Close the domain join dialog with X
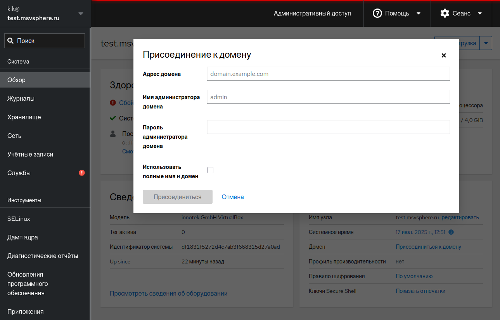This screenshot has height=320, width=500. pos(444,55)
